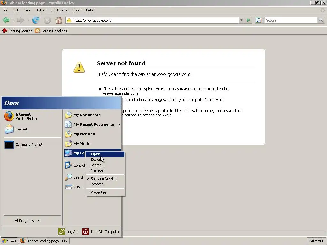Expand the Forward history dropdown arrow
The height and width of the screenshot is (245, 327).
(28, 20)
